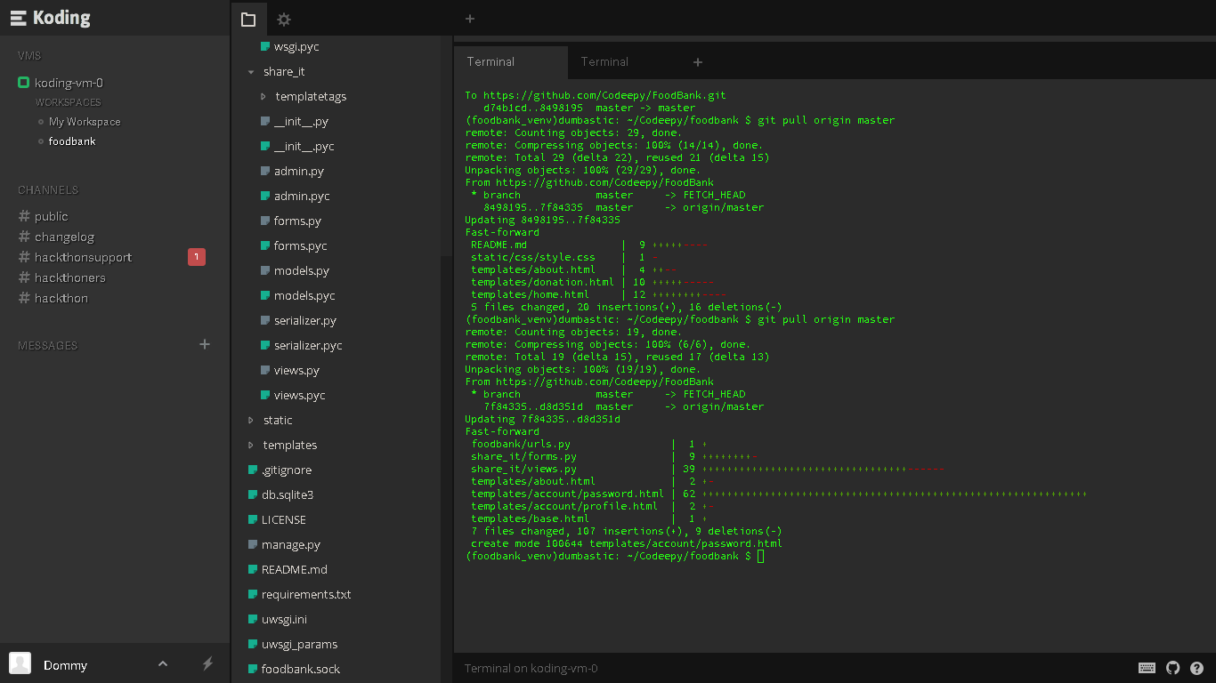1216x683 pixels.
Task: Click the wsgi.pyc file icon
Action: point(265,46)
